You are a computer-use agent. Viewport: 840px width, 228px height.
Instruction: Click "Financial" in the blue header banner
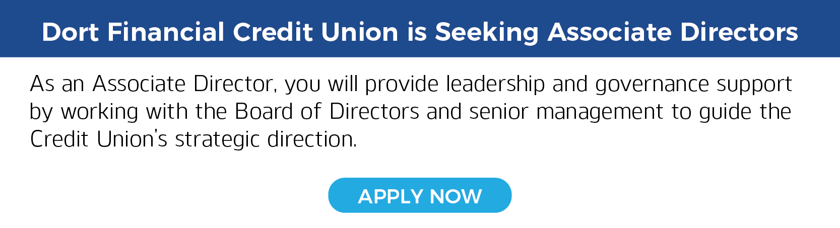pos(166,32)
